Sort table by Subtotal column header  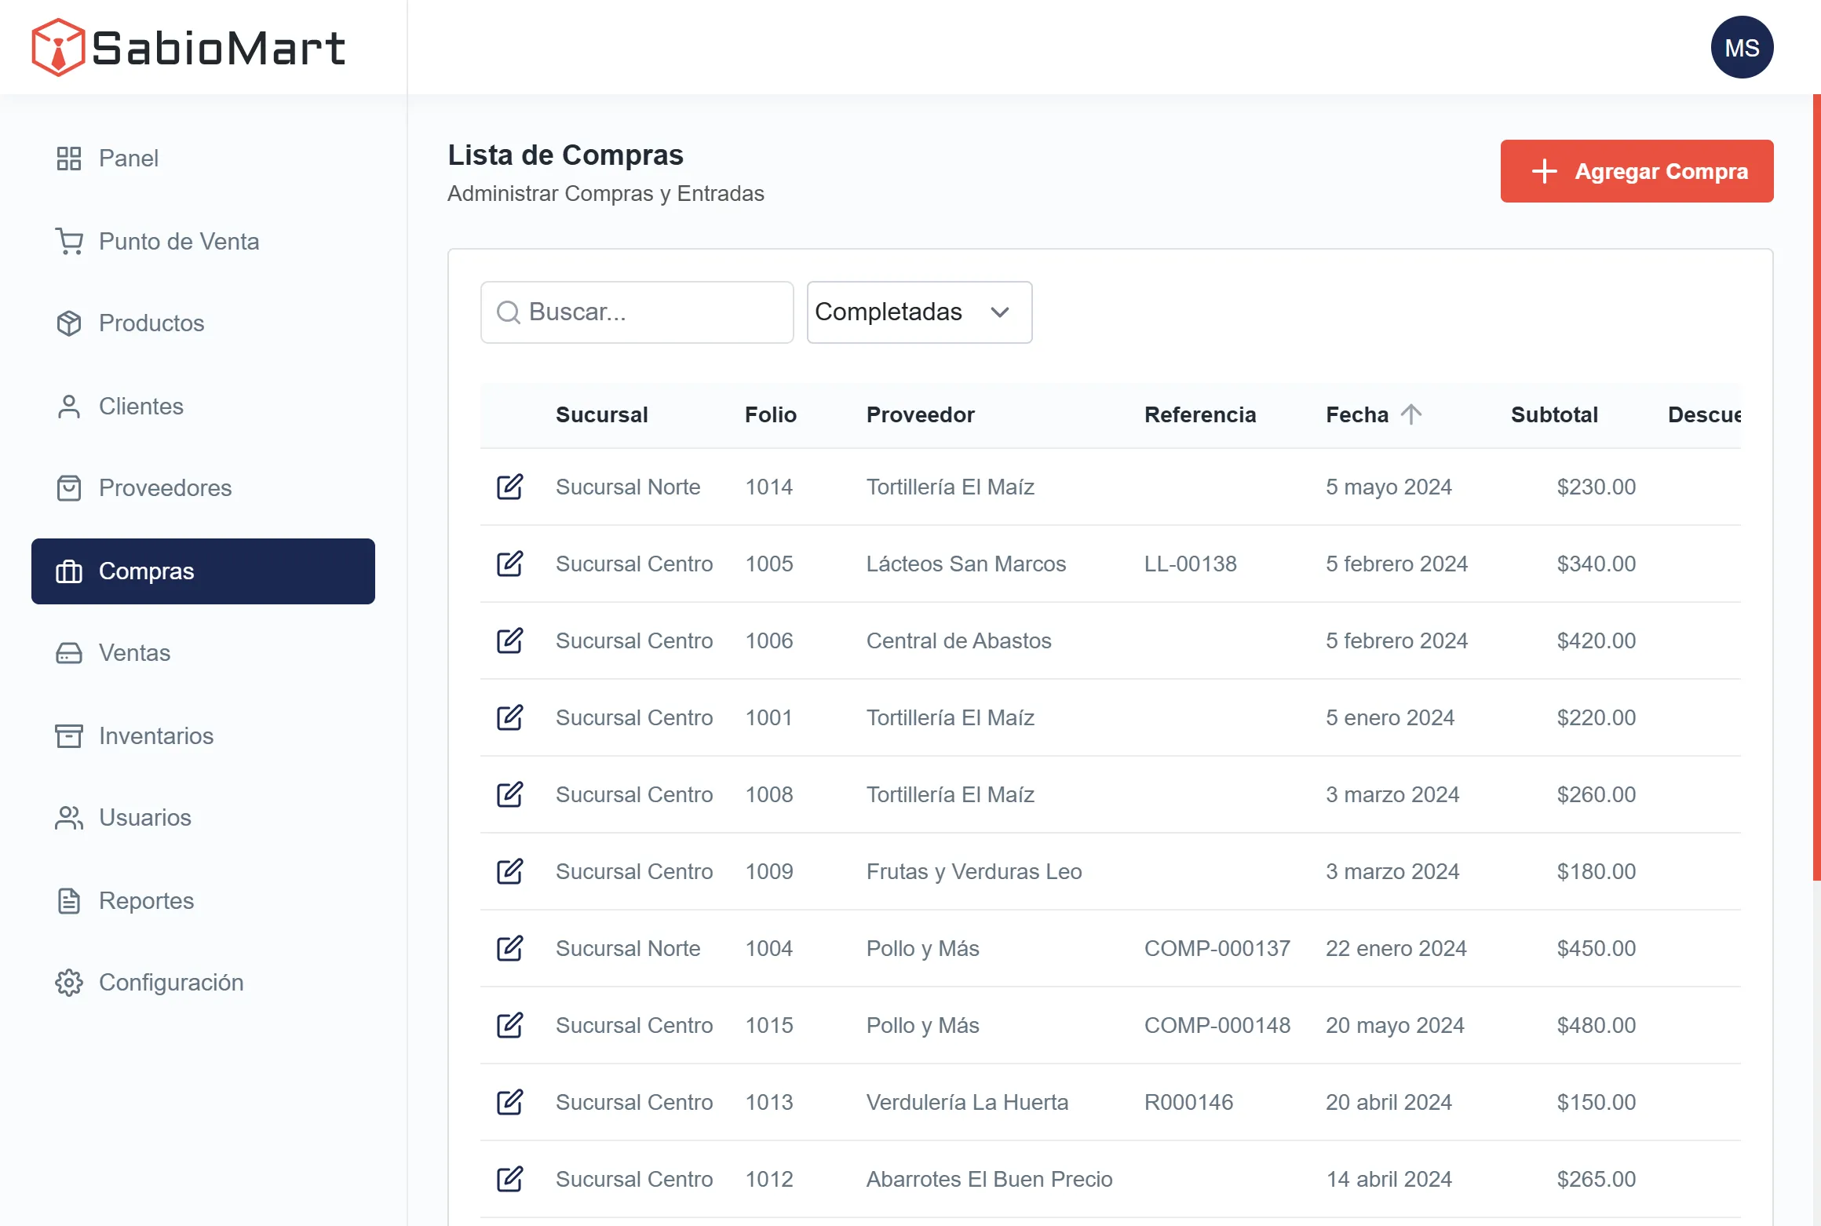click(x=1554, y=414)
